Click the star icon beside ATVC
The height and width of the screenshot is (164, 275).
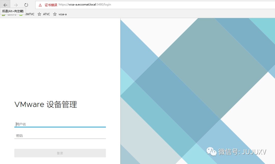click(39, 14)
